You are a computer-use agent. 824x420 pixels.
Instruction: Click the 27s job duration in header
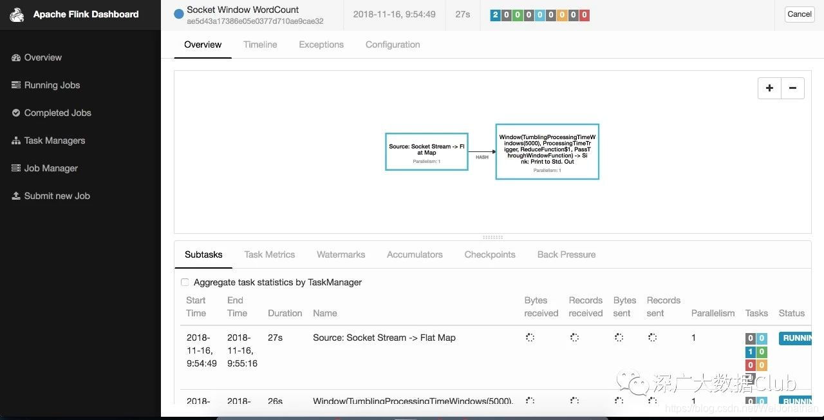click(463, 14)
